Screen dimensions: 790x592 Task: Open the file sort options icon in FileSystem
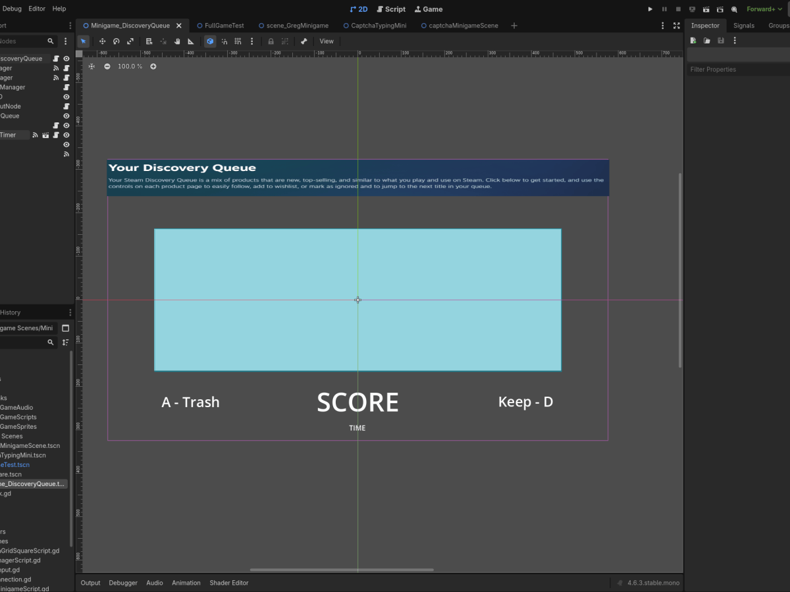pos(65,343)
